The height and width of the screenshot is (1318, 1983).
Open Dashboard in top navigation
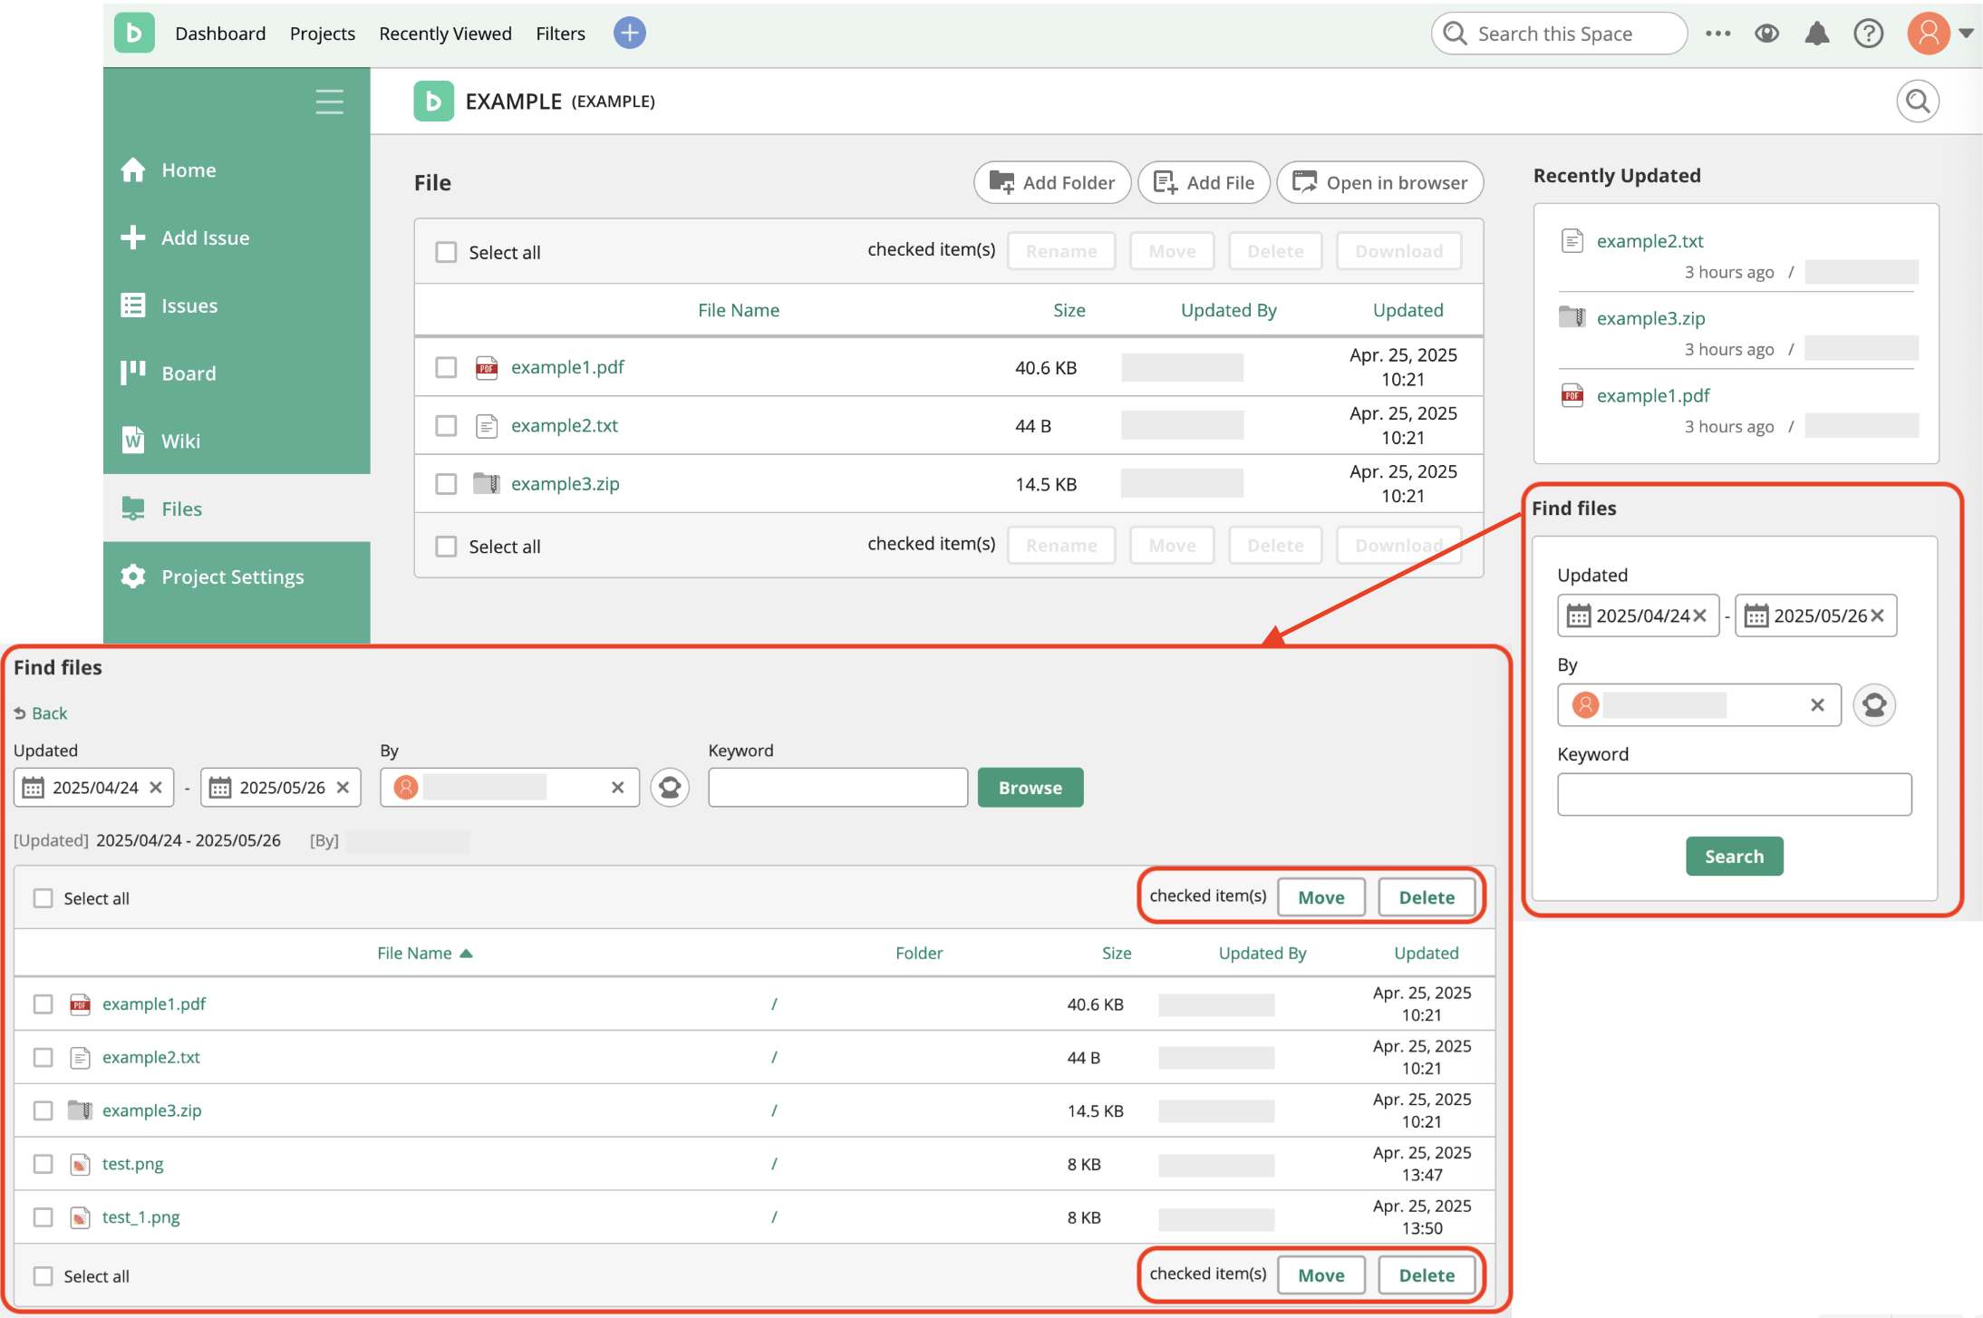coord(220,34)
